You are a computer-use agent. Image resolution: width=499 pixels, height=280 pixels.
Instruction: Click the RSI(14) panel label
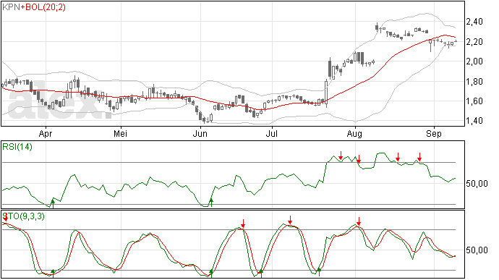point(17,147)
